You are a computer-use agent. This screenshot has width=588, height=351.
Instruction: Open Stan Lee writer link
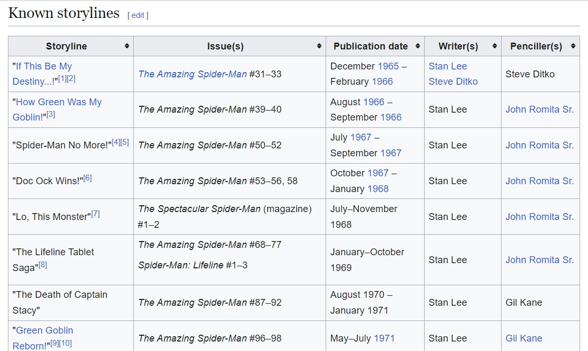coord(448,66)
